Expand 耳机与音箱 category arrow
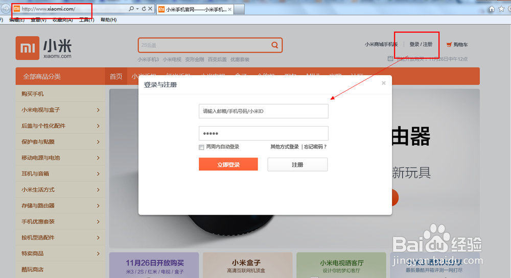This screenshot has height=278, width=511. pyautogui.click(x=98, y=173)
